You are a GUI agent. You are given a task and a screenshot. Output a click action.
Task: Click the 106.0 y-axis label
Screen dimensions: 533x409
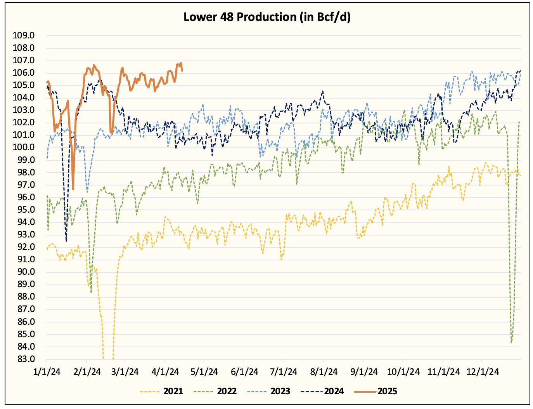24,73
